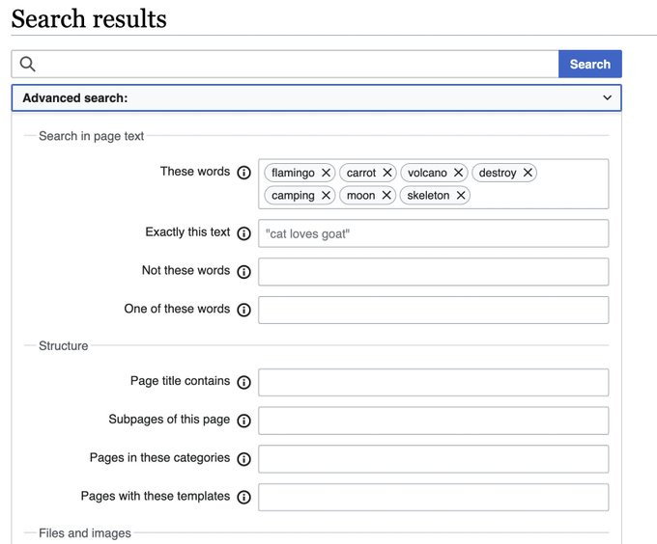Focus the main search input field
The width and height of the screenshot is (657, 544).
point(285,64)
